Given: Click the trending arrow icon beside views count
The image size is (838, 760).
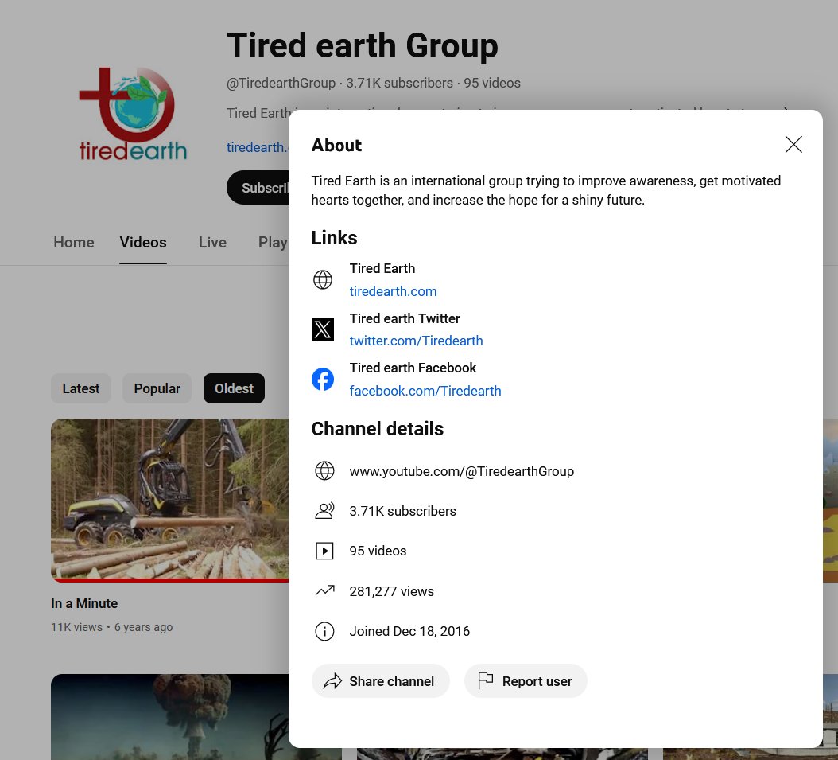Looking at the screenshot, I should point(324,590).
